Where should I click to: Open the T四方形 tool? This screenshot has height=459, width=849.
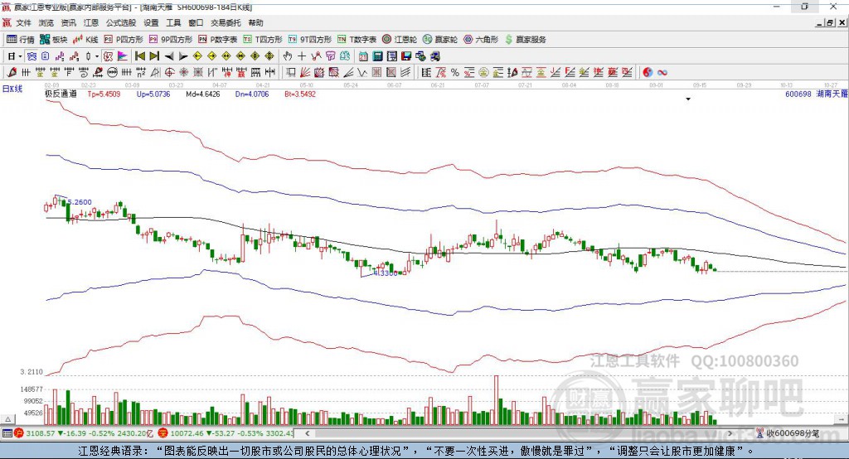(x=263, y=40)
